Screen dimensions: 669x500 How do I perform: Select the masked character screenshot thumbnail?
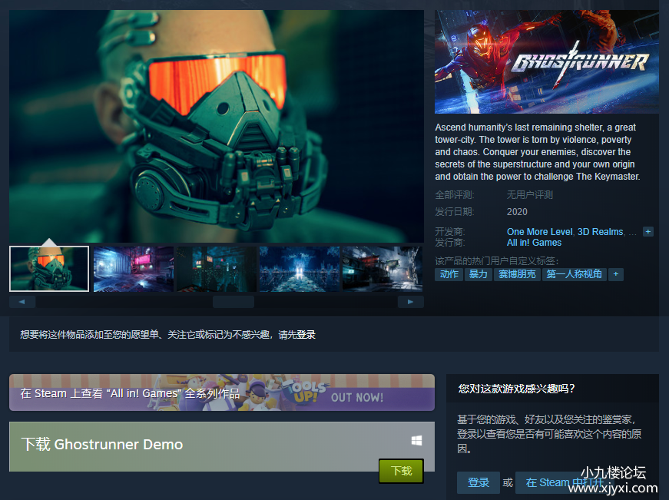click(49, 269)
